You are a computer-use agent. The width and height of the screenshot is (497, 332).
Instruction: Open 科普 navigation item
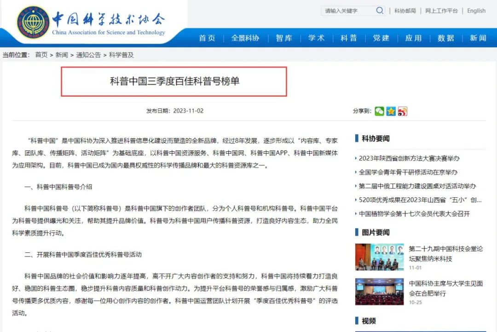[x=349, y=38]
